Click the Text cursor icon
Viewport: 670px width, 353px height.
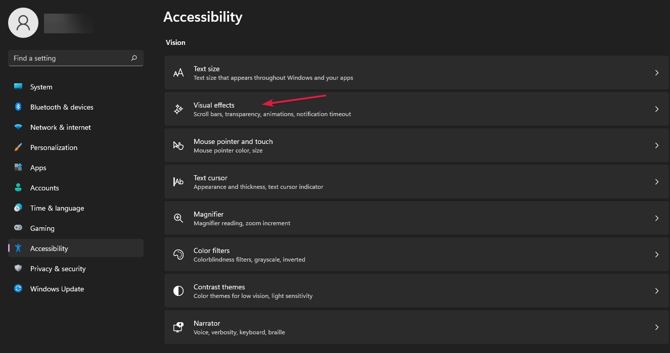click(x=178, y=181)
